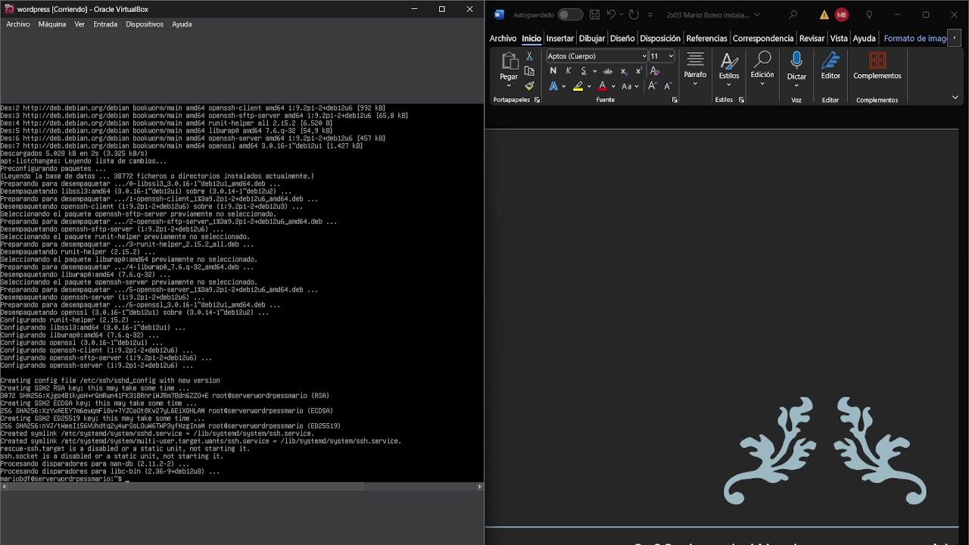Click the MB account avatar
This screenshot has height=545, width=969.
click(x=842, y=14)
